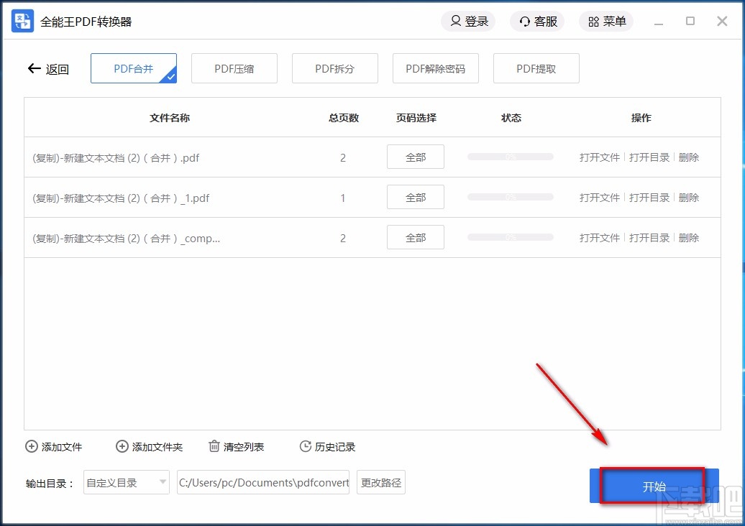This screenshot has width=745, height=526.
Task: Click the back arrow 返回
Action: pos(33,68)
